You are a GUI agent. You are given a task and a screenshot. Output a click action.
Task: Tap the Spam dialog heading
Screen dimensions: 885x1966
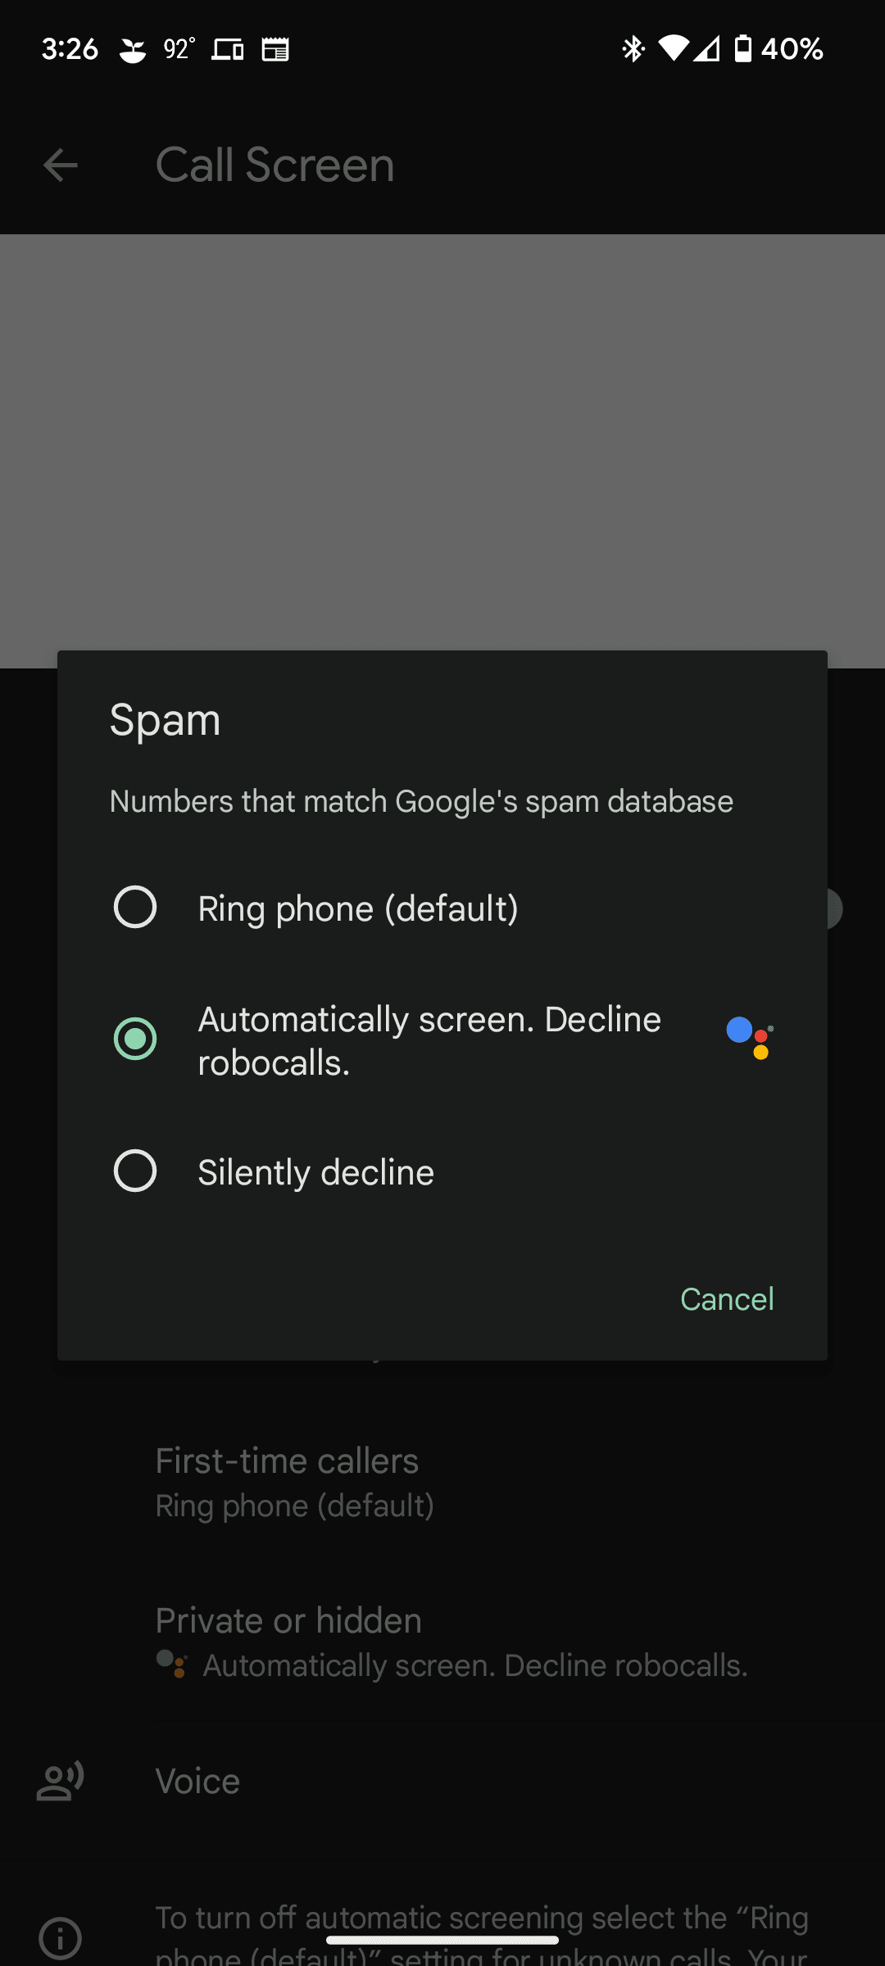[165, 719]
